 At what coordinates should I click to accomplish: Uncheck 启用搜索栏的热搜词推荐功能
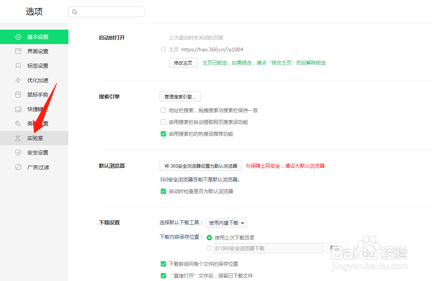pyautogui.click(x=163, y=134)
